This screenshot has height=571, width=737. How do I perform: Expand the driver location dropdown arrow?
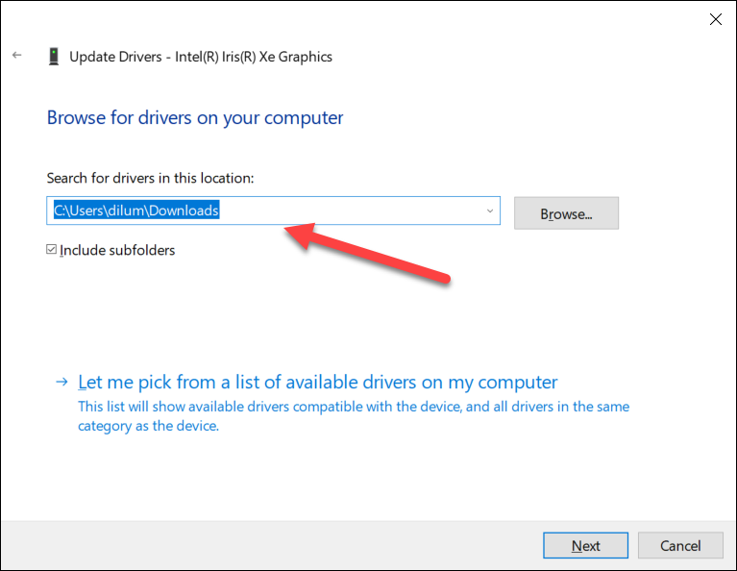(489, 211)
